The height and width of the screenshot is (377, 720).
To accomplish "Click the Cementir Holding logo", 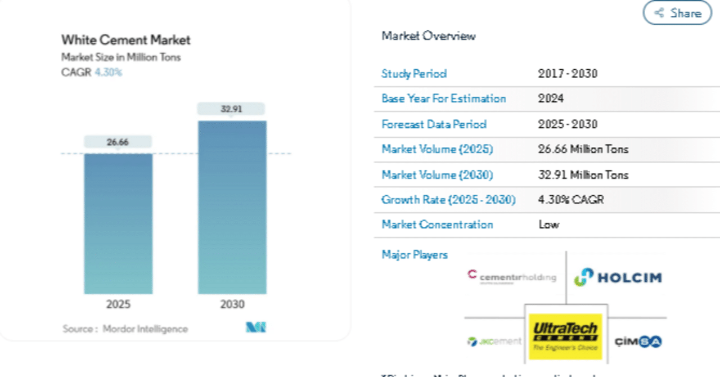I will click(511, 277).
